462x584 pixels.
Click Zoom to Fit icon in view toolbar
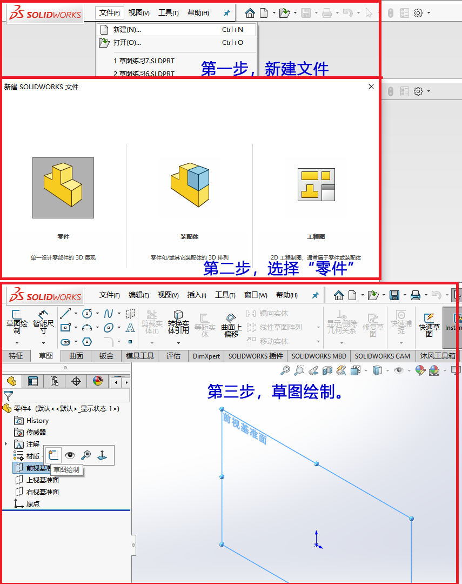(285, 370)
